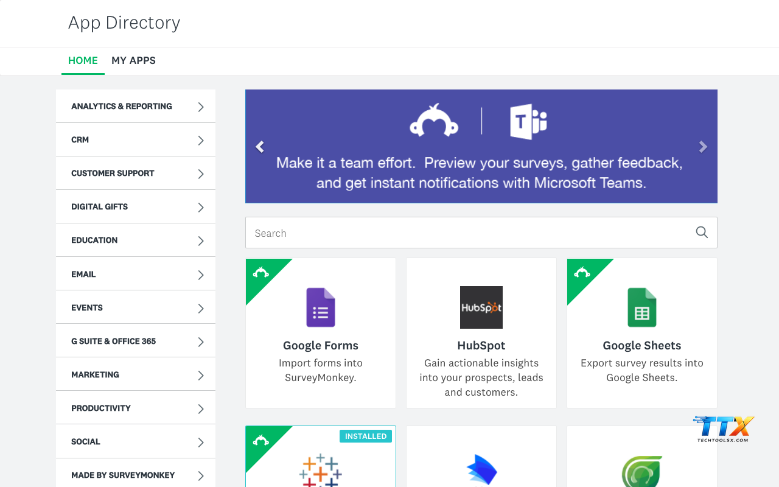This screenshot has width=779, height=487.
Task: Open the Google Sheets app title
Action: (642, 345)
